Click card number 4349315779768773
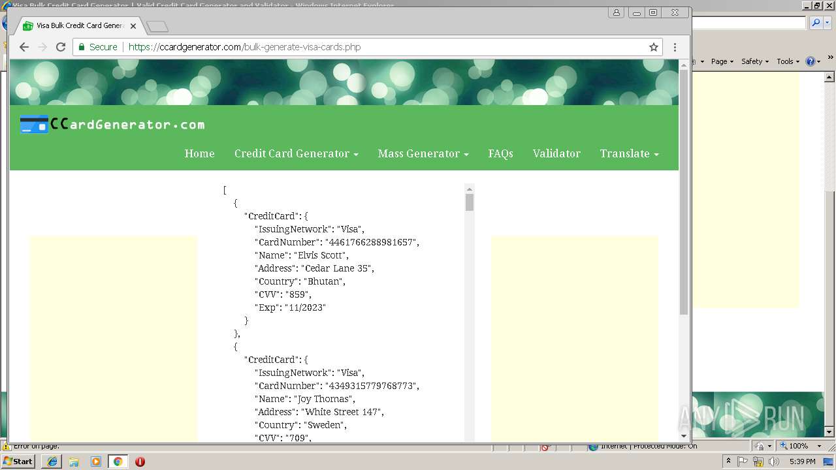The image size is (836, 470). coord(370,386)
